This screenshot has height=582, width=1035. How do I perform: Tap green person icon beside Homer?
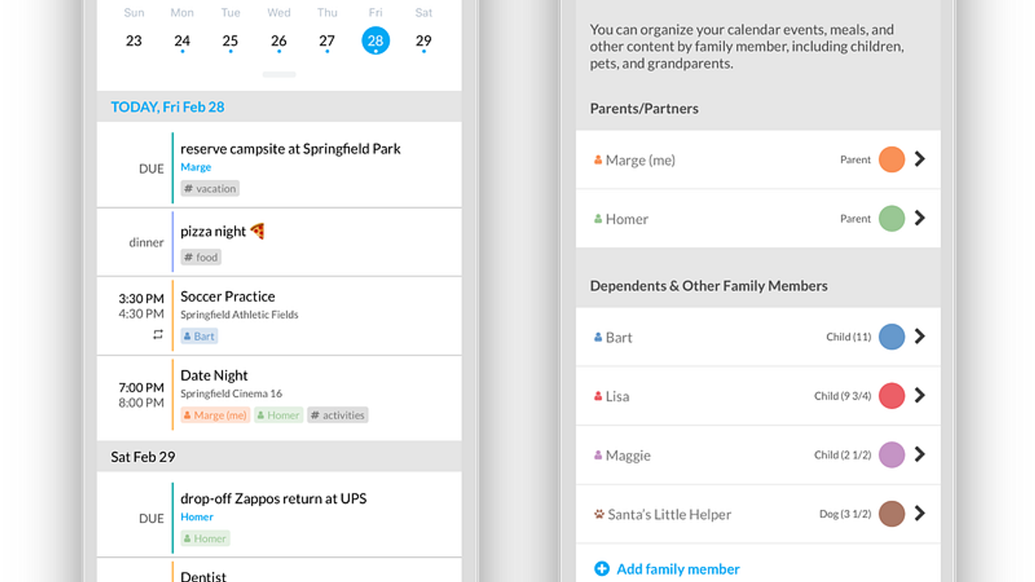point(598,219)
